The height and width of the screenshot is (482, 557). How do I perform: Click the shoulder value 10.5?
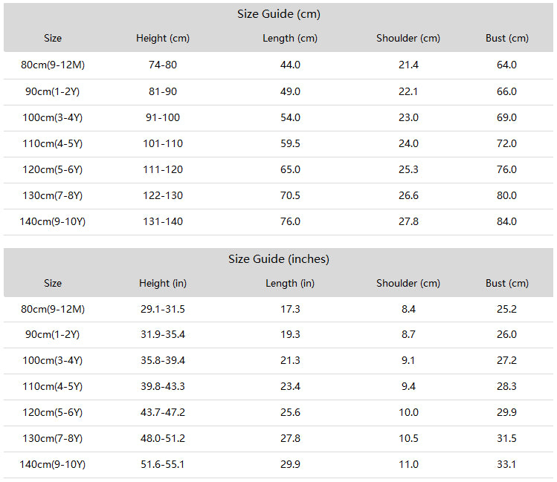tap(408, 438)
